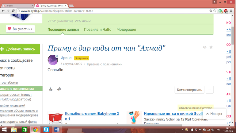Add post to favorites with star icon
The width and height of the screenshot is (236, 133).
coord(211,47)
